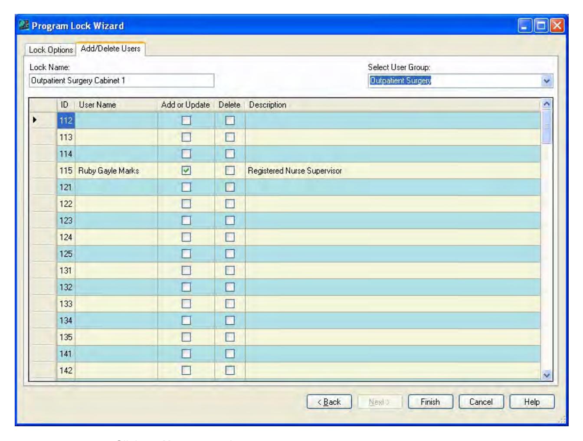This screenshot has width=583, height=441.
Task: Click the Description cell for ID 121
Action: pyautogui.click(x=393, y=187)
